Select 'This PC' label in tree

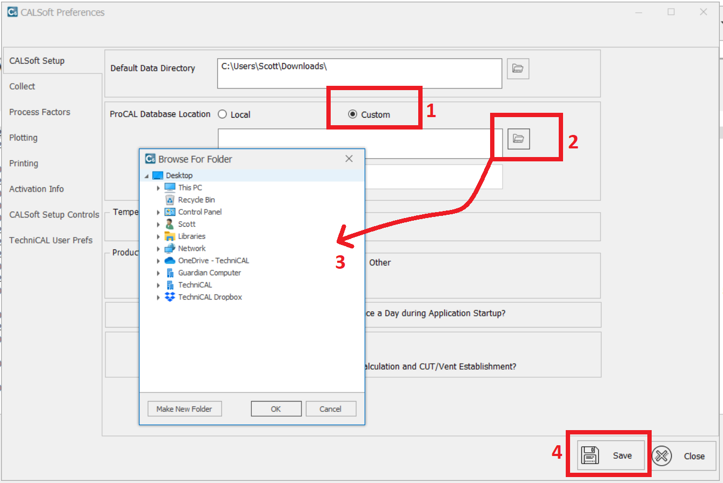(x=190, y=188)
